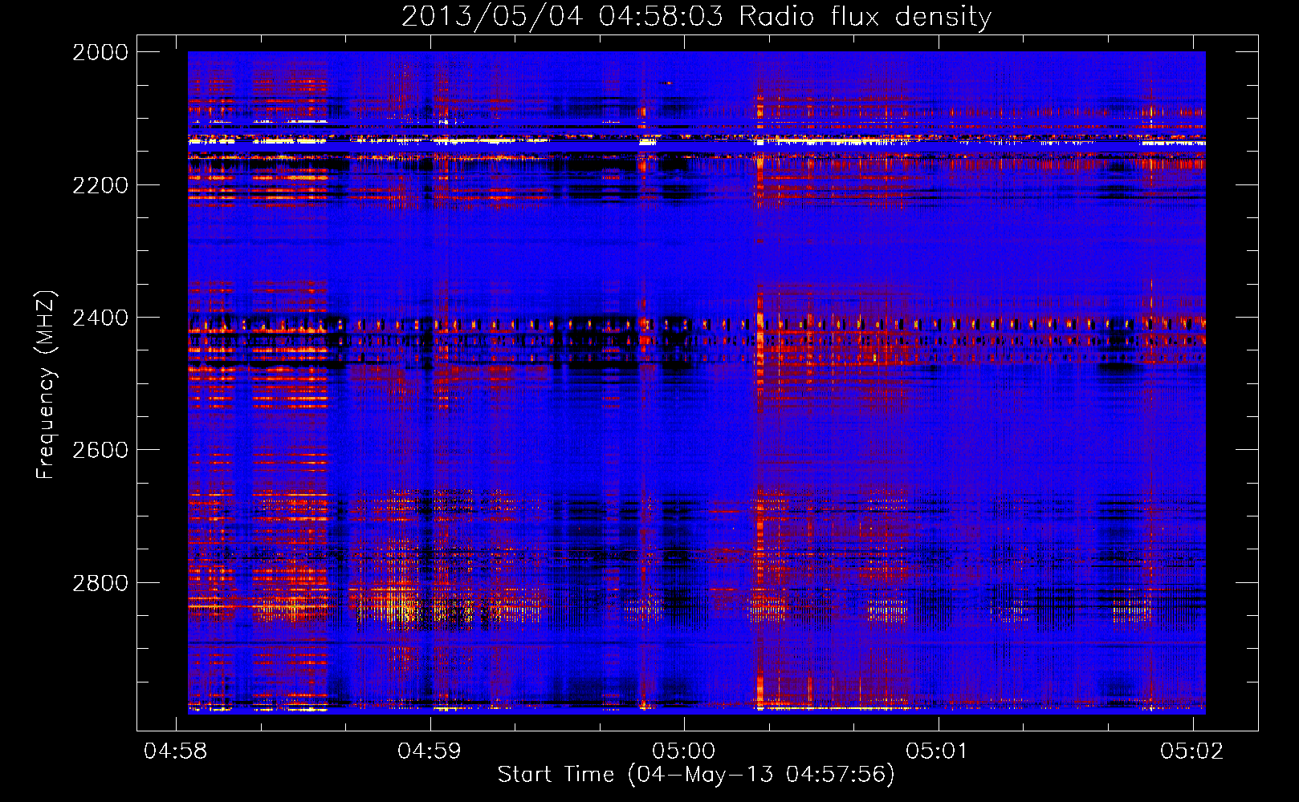Select the 2000 frequency tick label
This screenshot has width=1299, height=802.
[x=100, y=52]
